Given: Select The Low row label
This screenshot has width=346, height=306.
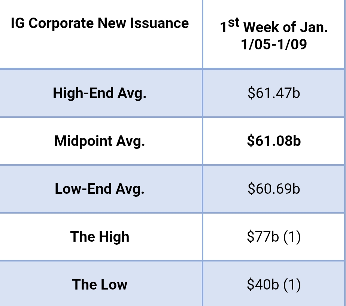Looking at the screenshot, I should pos(100,285).
